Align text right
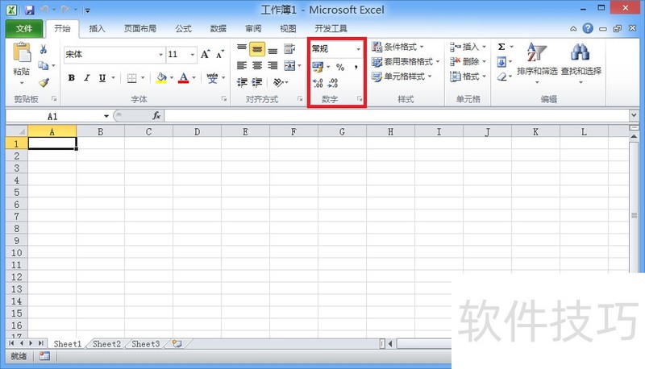 click(273, 65)
